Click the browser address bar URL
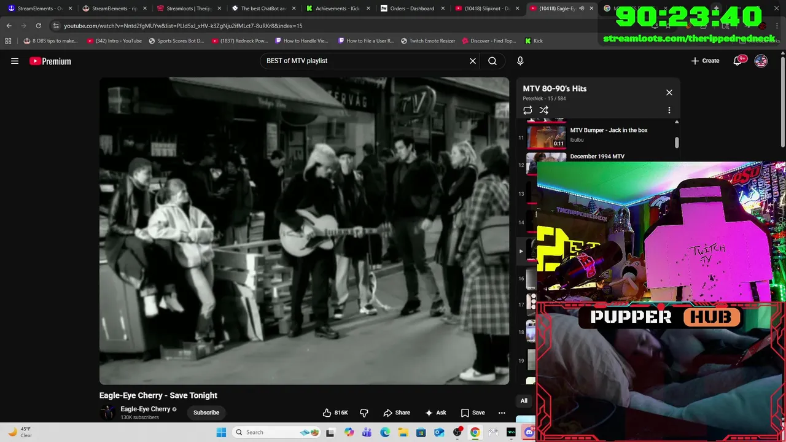 coord(183,26)
